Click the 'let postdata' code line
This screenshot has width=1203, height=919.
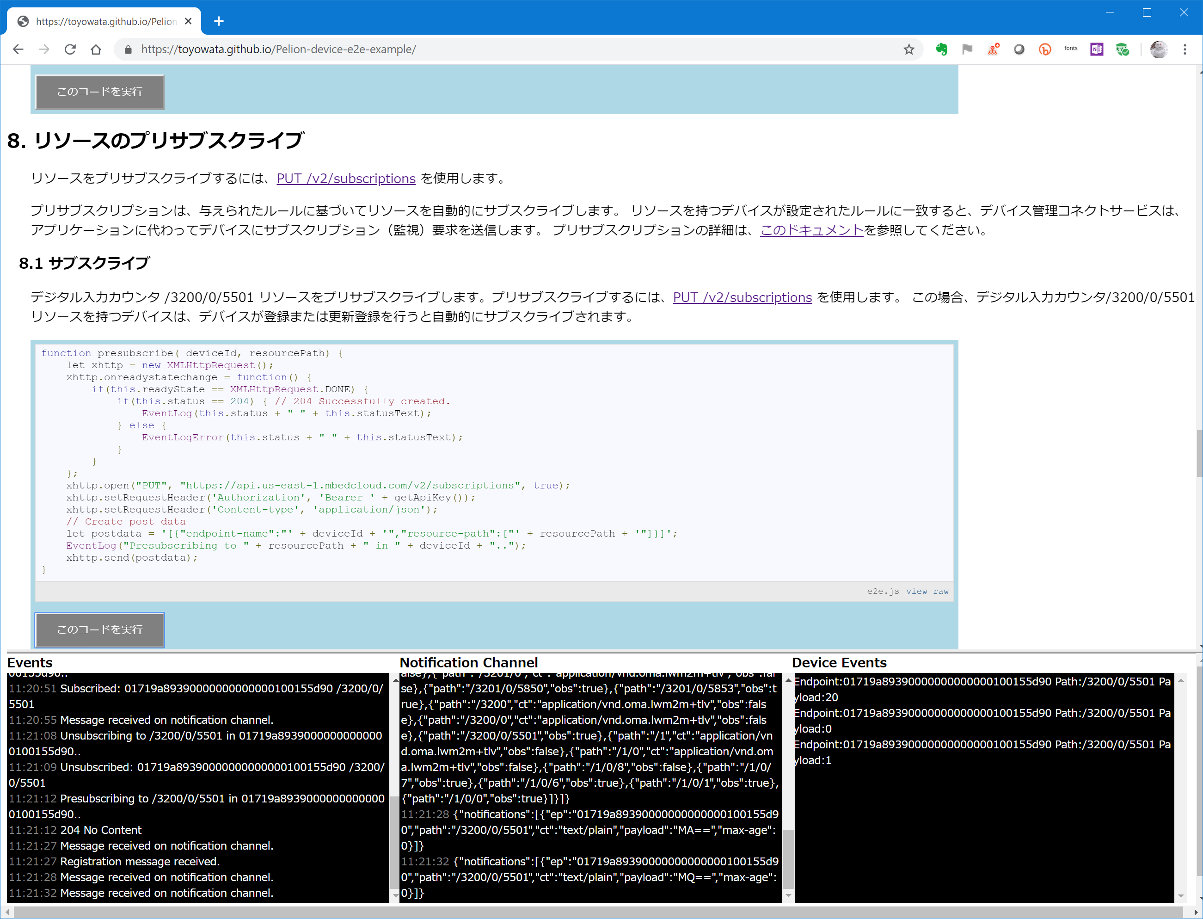tap(372, 533)
